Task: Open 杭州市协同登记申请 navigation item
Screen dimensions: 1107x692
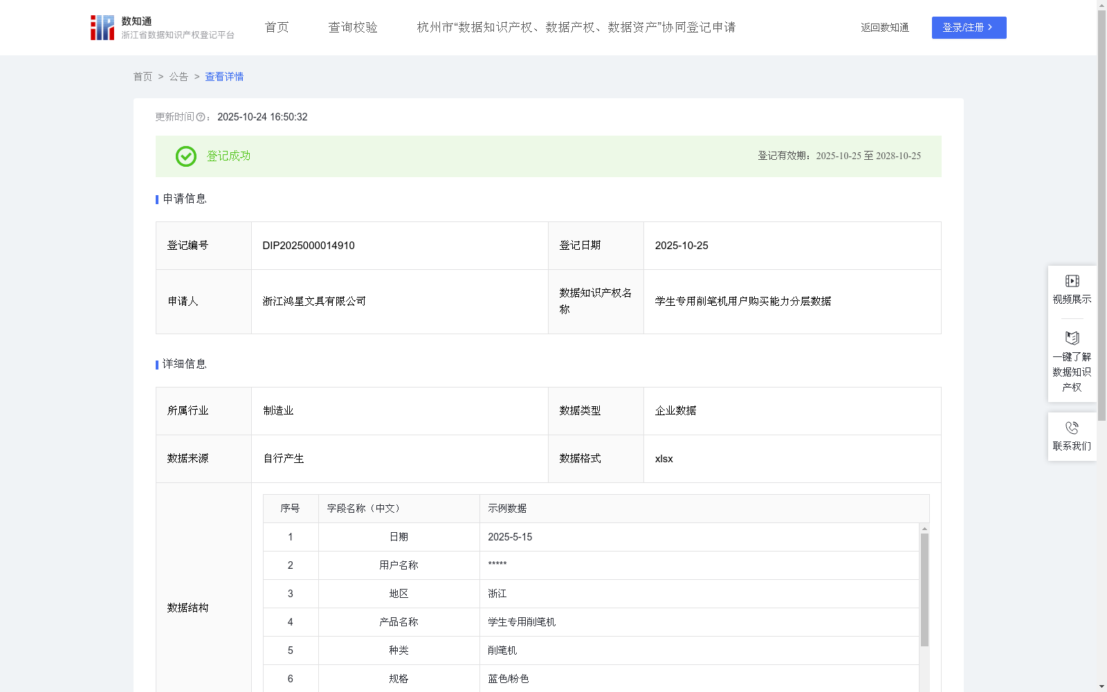Action: 576,27
